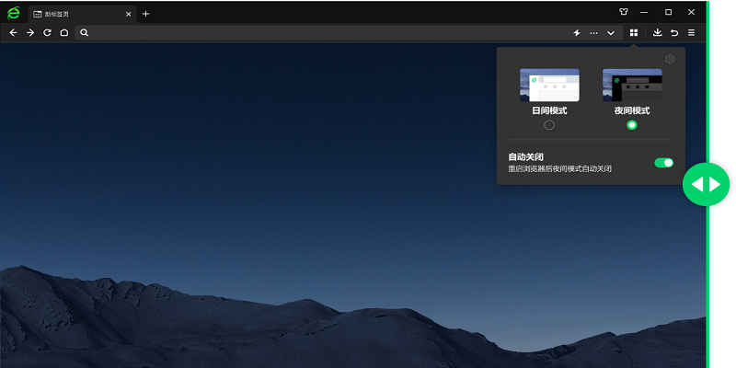The width and height of the screenshot is (736, 368).
Task: Close the current new tab page tab
Action: (128, 14)
